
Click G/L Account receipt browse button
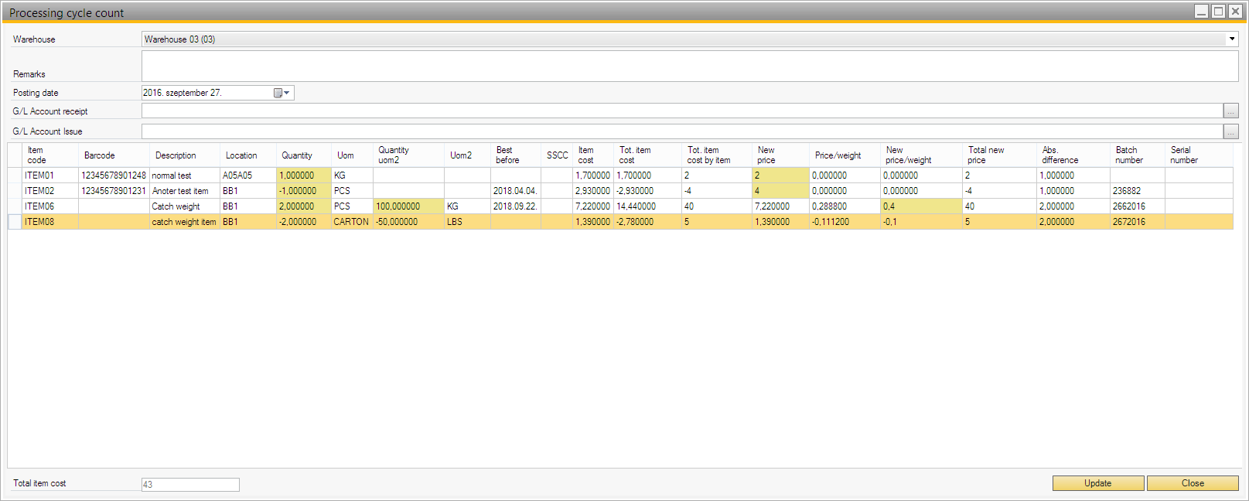pyautogui.click(x=1230, y=111)
